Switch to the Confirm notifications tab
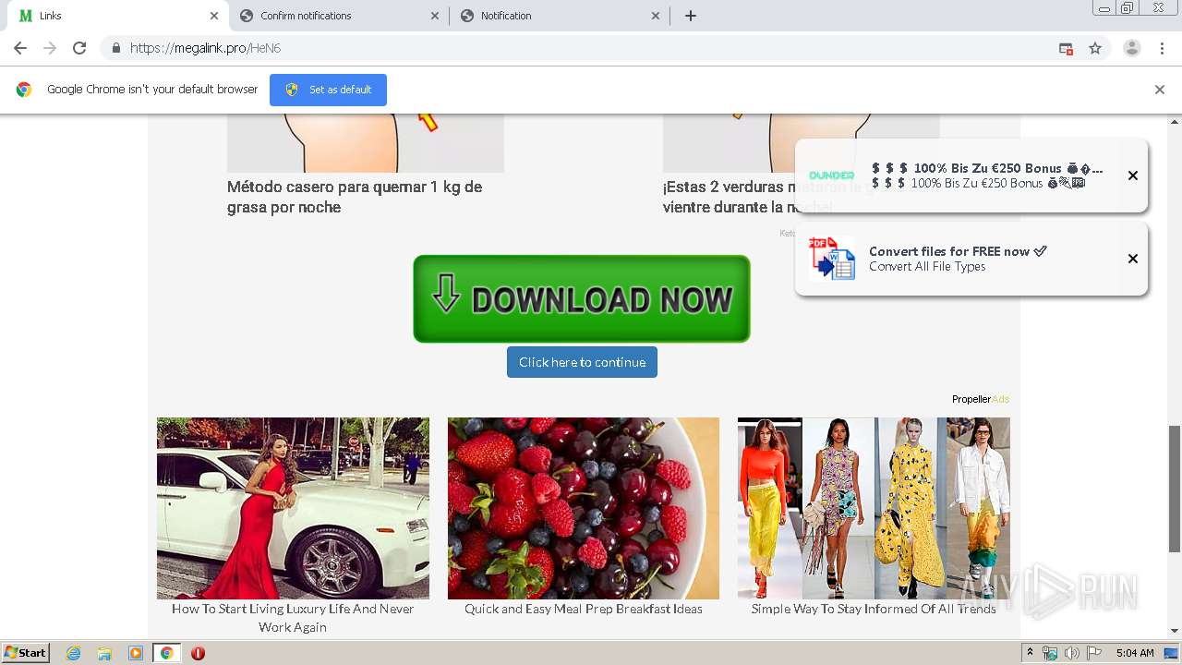The width and height of the screenshot is (1182, 665). coord(339,16)
